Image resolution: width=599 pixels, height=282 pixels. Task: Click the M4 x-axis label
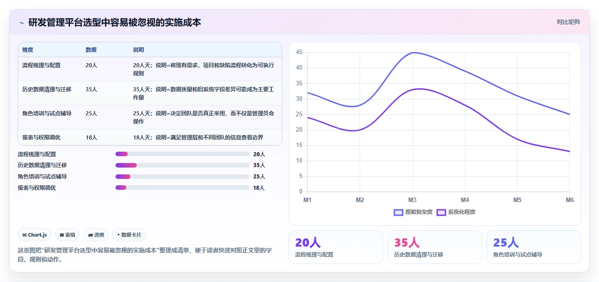pos(465,200)
